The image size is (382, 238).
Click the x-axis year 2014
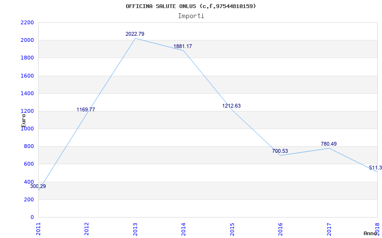pyautogui.click(x=183, y=229)
